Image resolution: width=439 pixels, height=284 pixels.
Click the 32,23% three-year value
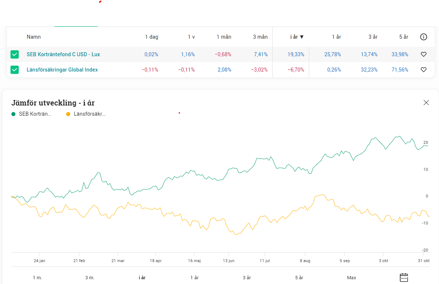point(369,70)
